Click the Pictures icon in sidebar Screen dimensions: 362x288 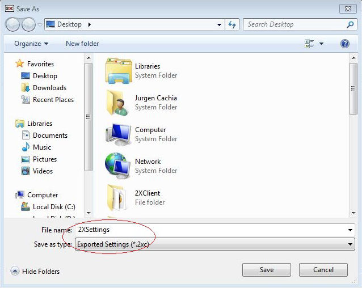tap(26, 159)
